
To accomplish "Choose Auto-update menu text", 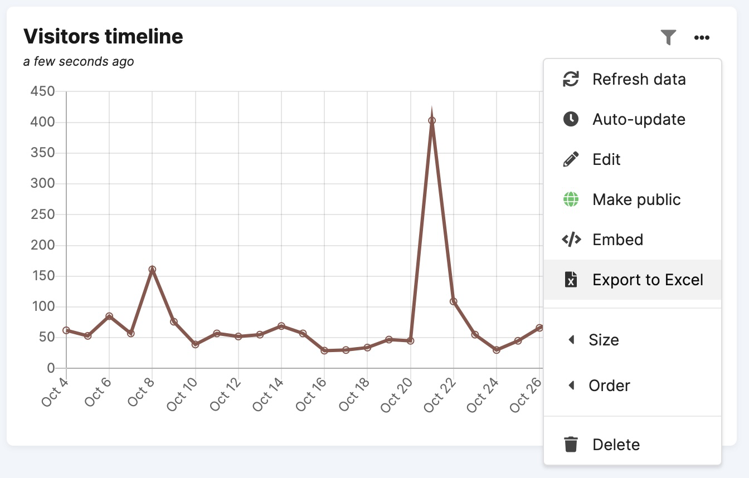I will pyautogui.click(x=639, y=119).
